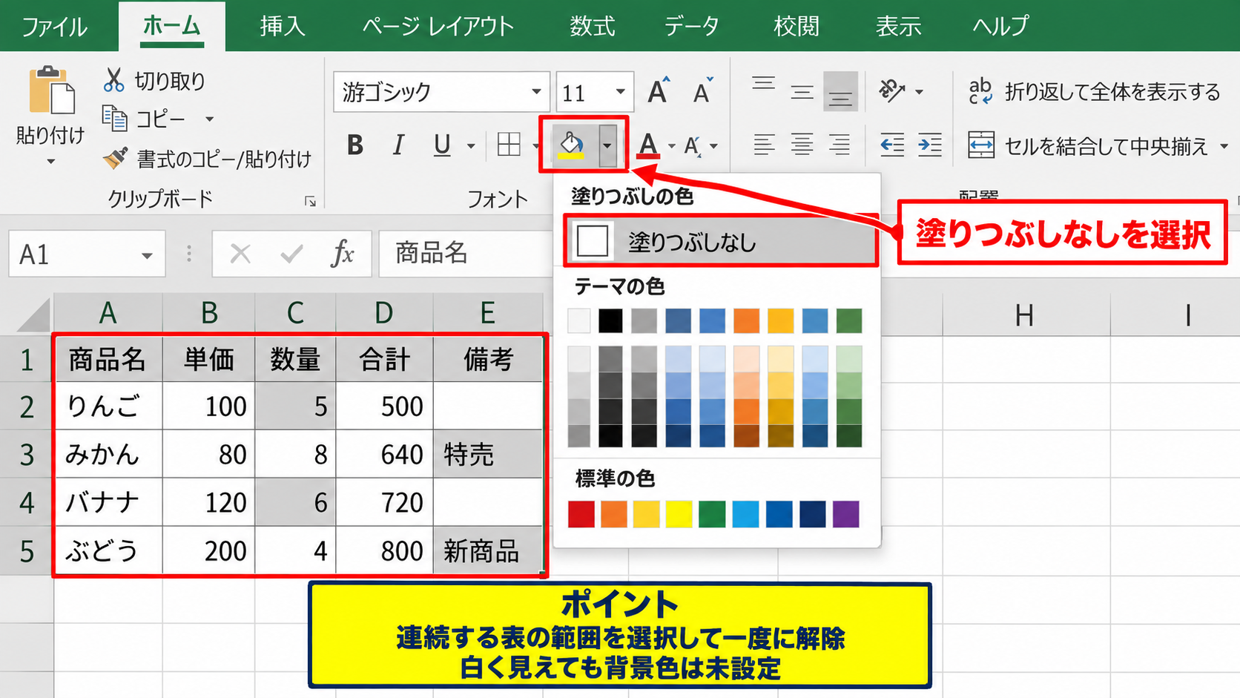Viewport: 1240px width, 698px height.
Task: Toggle bottom align button
Action: click(840, 91)
